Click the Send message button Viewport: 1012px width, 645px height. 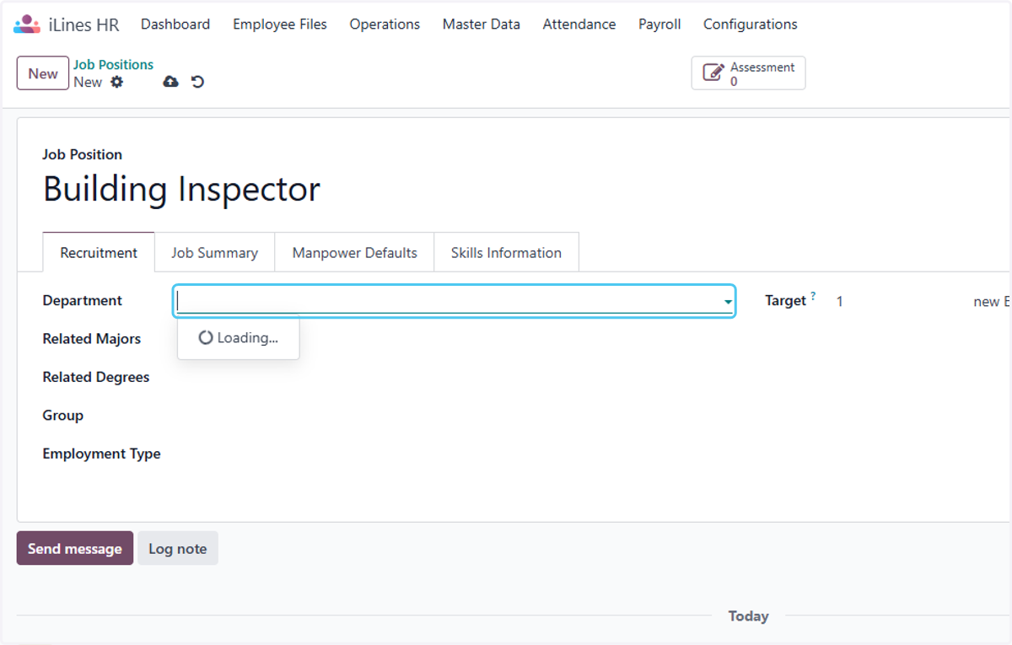coord(75,548)
